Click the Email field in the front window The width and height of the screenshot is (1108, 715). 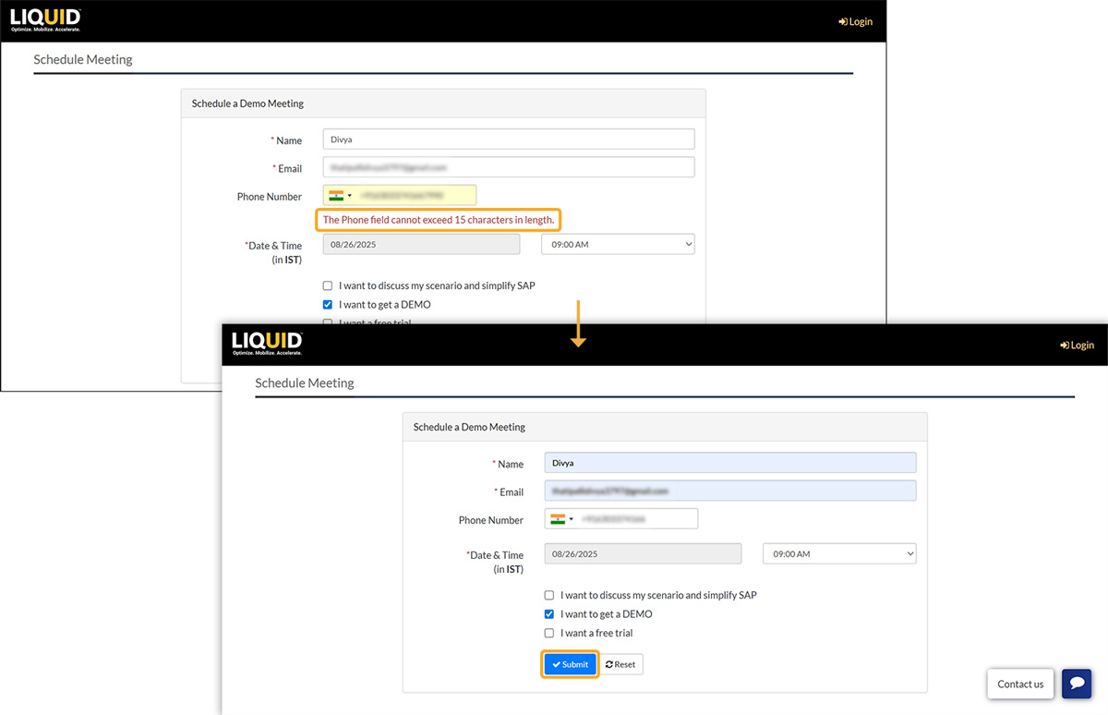point(730,491)
